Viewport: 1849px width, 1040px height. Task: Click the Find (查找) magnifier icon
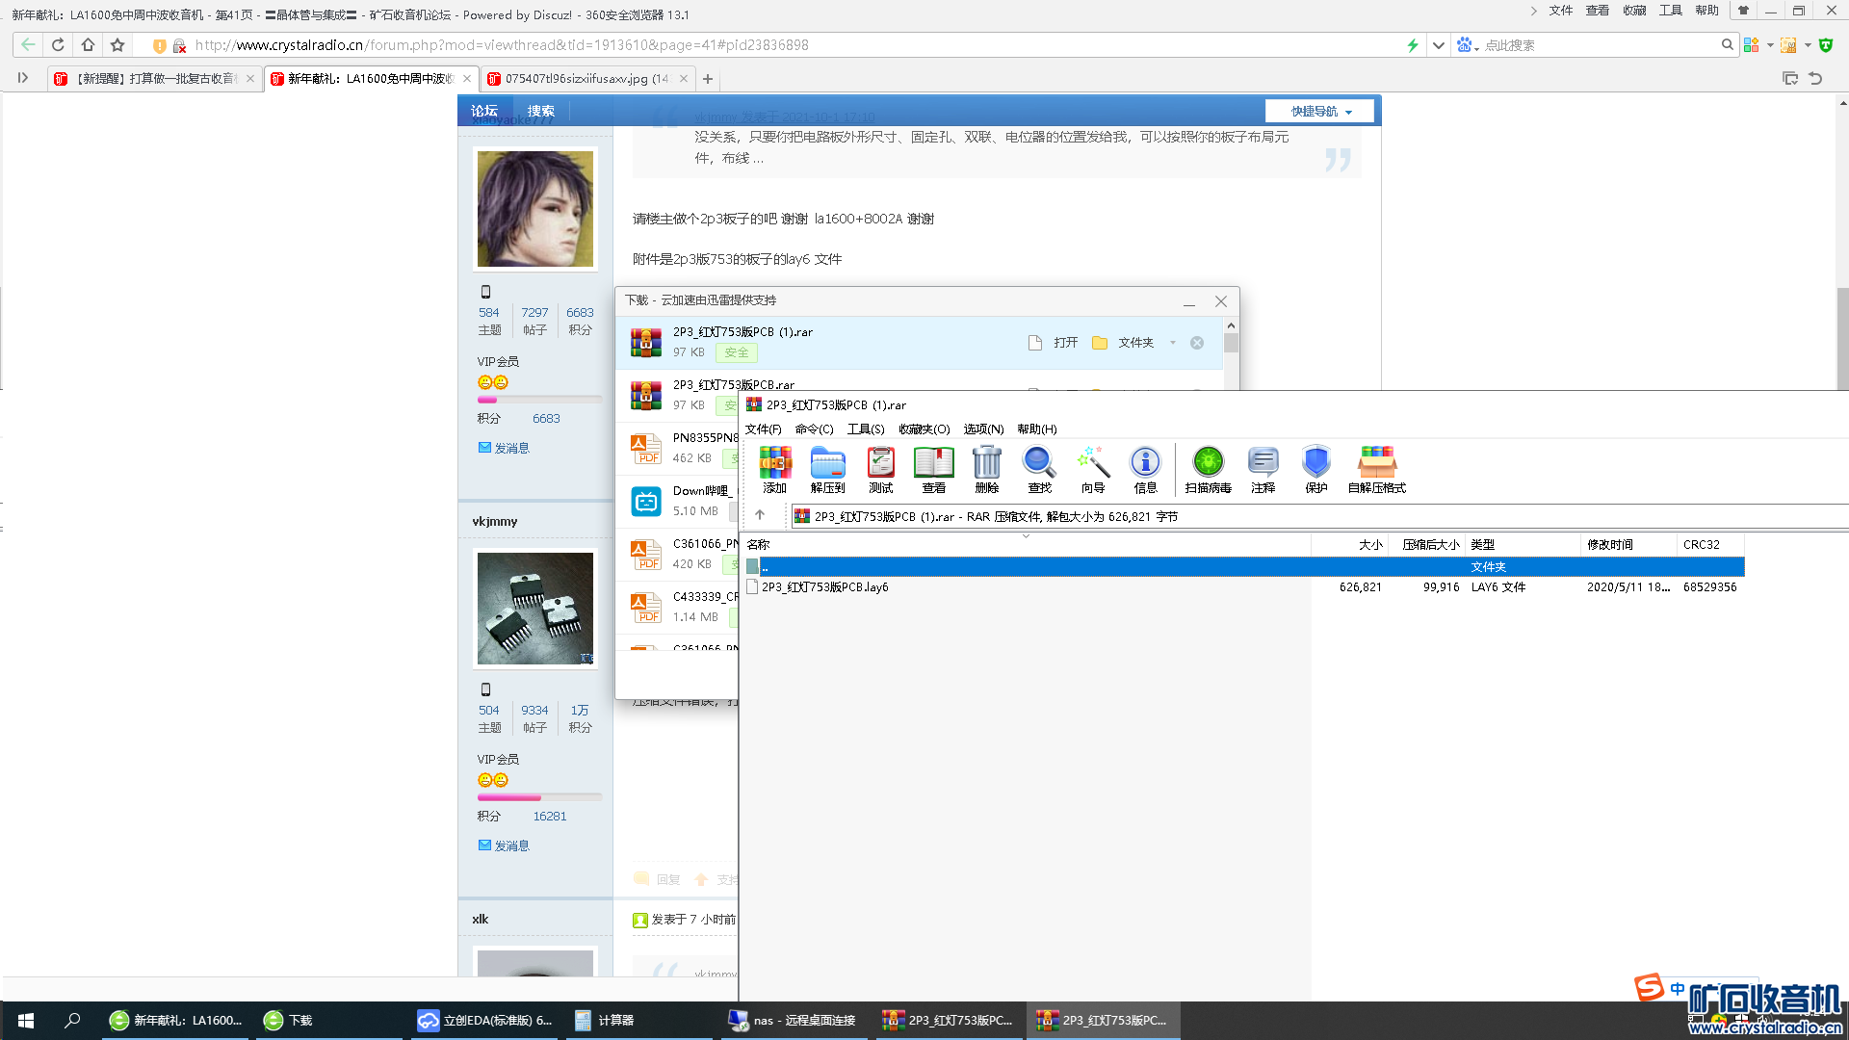[x=1039, y=469]
